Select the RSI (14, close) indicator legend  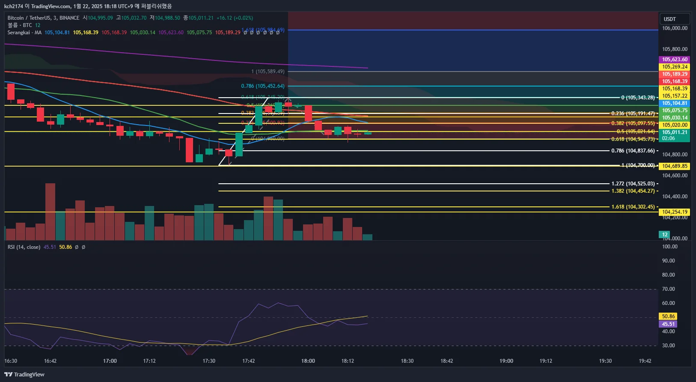click(x=24, y=247)
